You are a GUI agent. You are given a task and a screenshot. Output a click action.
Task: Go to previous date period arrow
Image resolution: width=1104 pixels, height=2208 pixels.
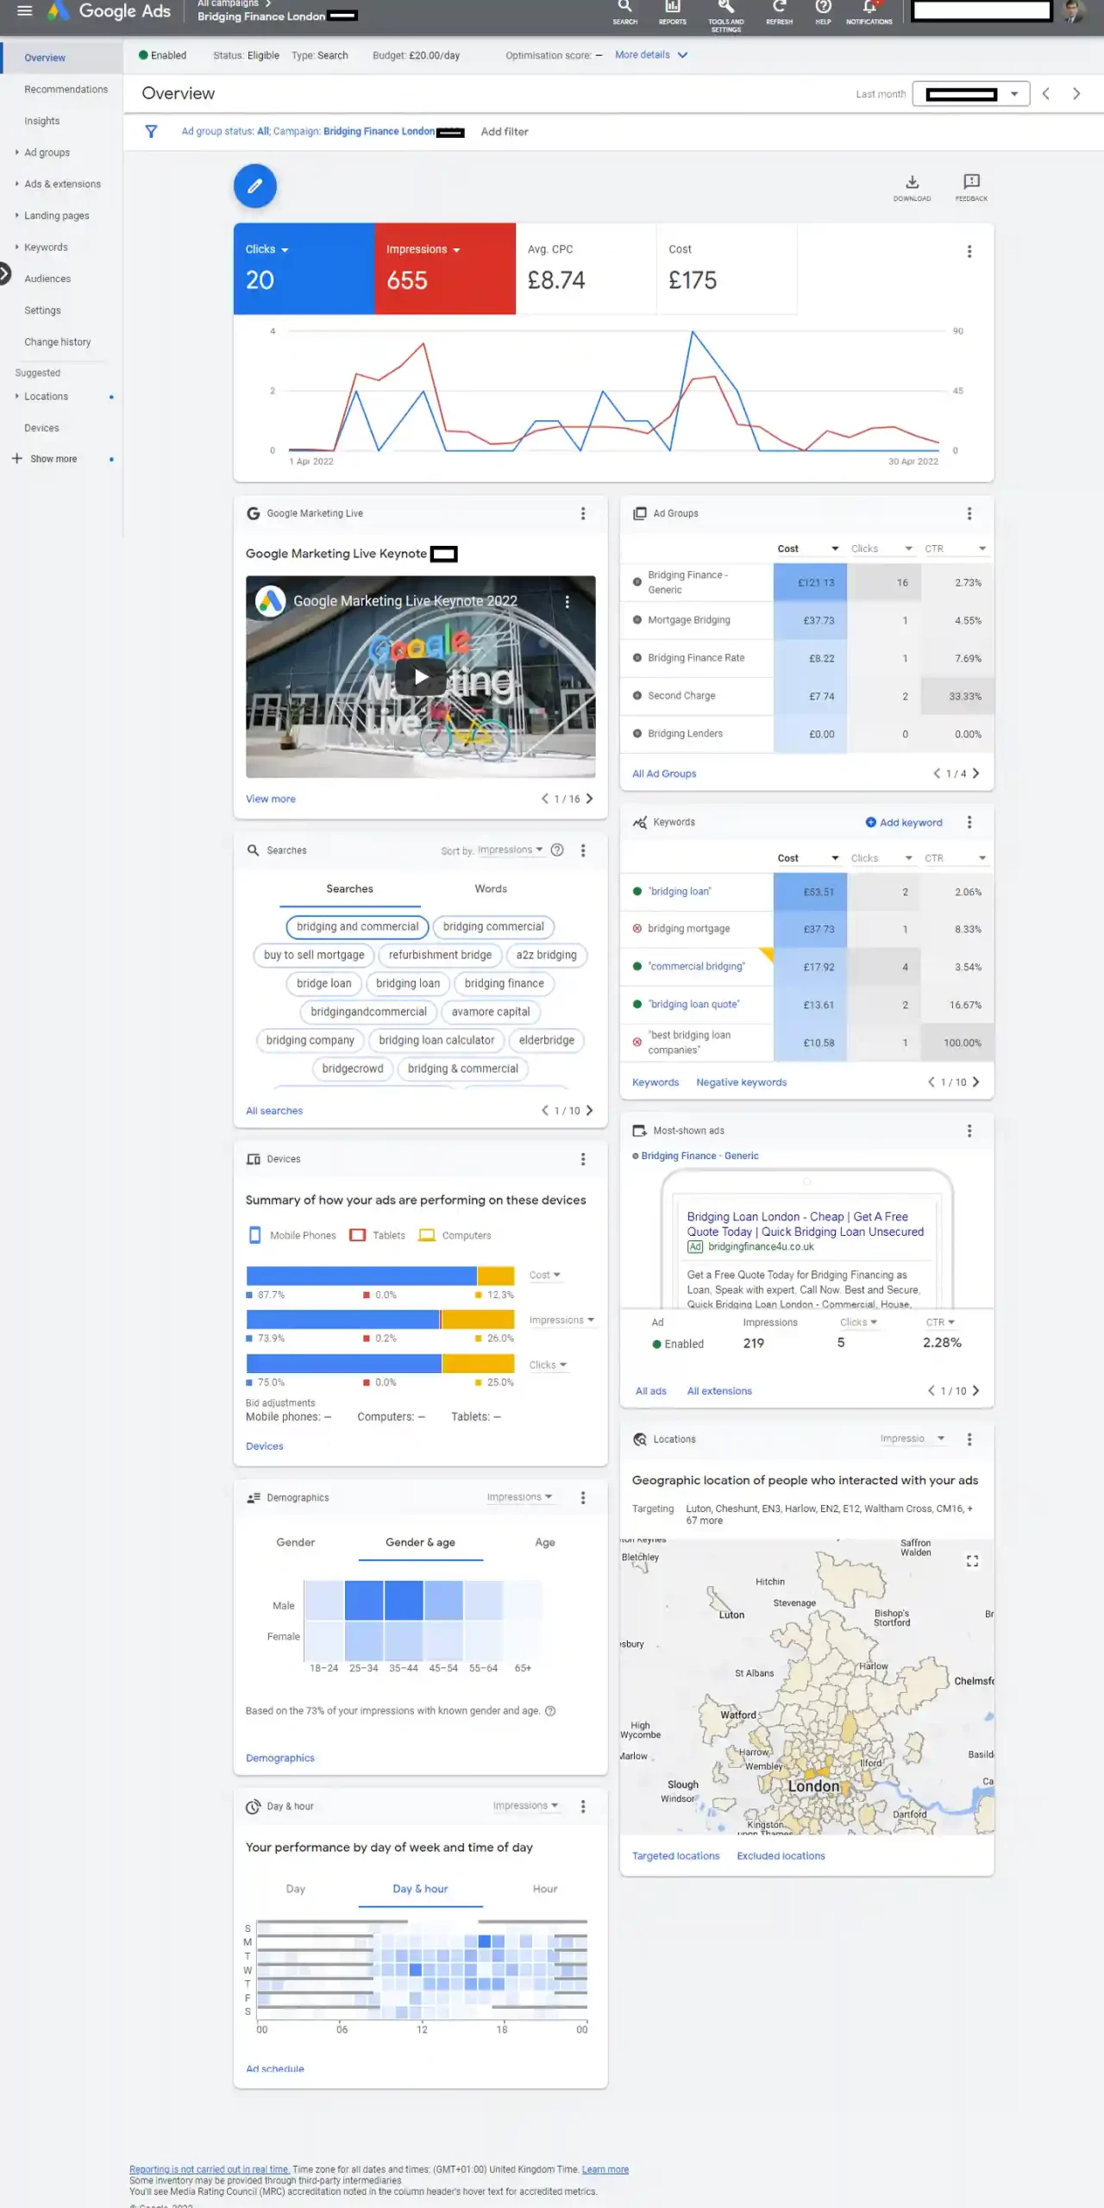pos(1045,93)
